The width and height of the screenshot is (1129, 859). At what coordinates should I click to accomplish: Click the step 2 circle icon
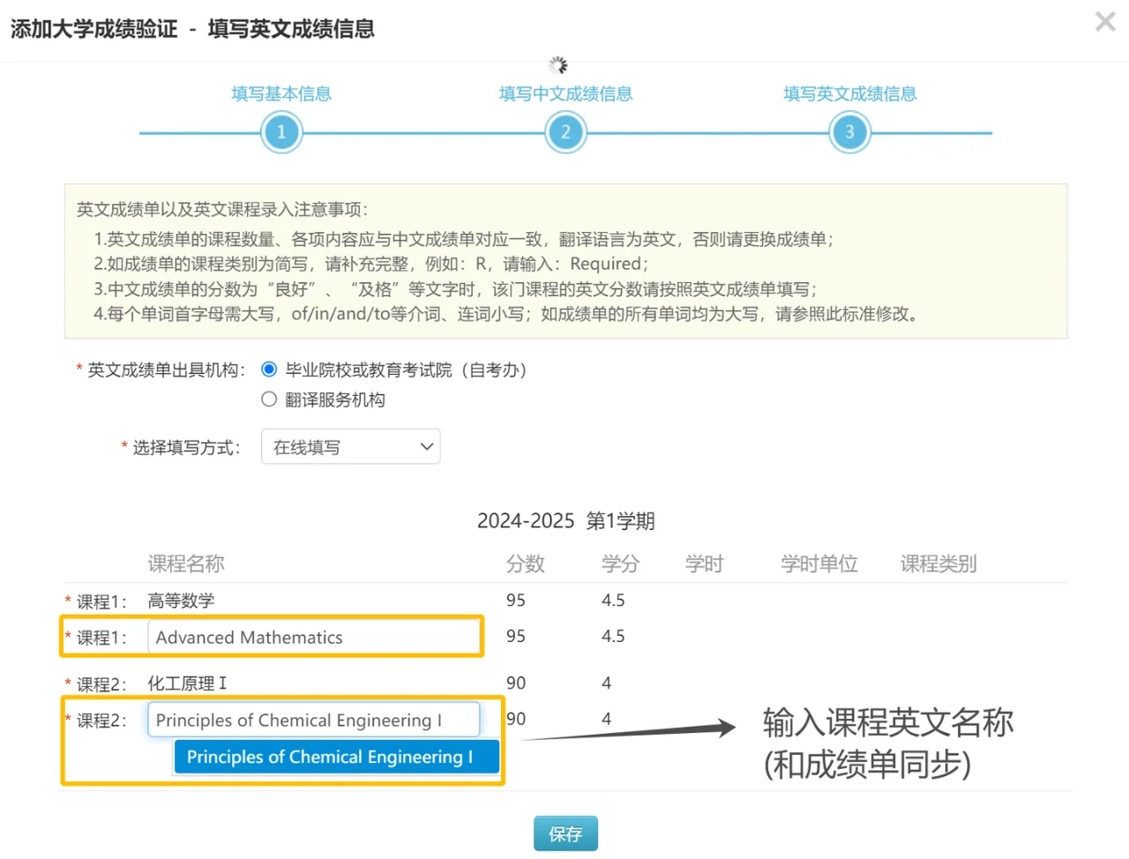(565, 132)
